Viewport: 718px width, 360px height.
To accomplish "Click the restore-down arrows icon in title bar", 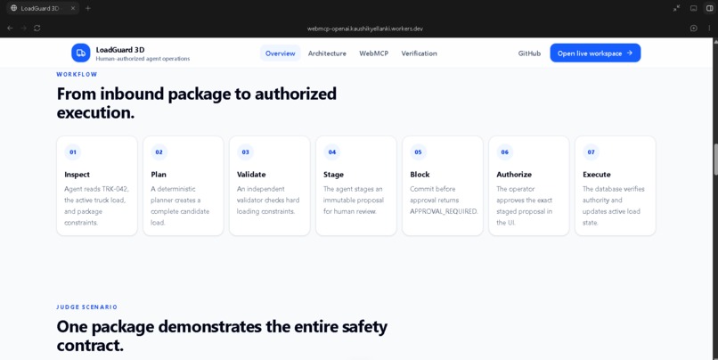I will point(677,8).
